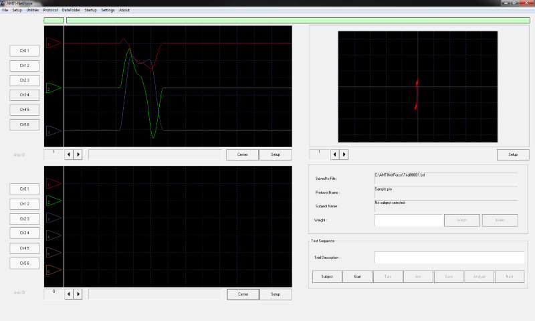
Task: Toggle the Ch0 1 button beside the top graph
Action: [24, 51]
